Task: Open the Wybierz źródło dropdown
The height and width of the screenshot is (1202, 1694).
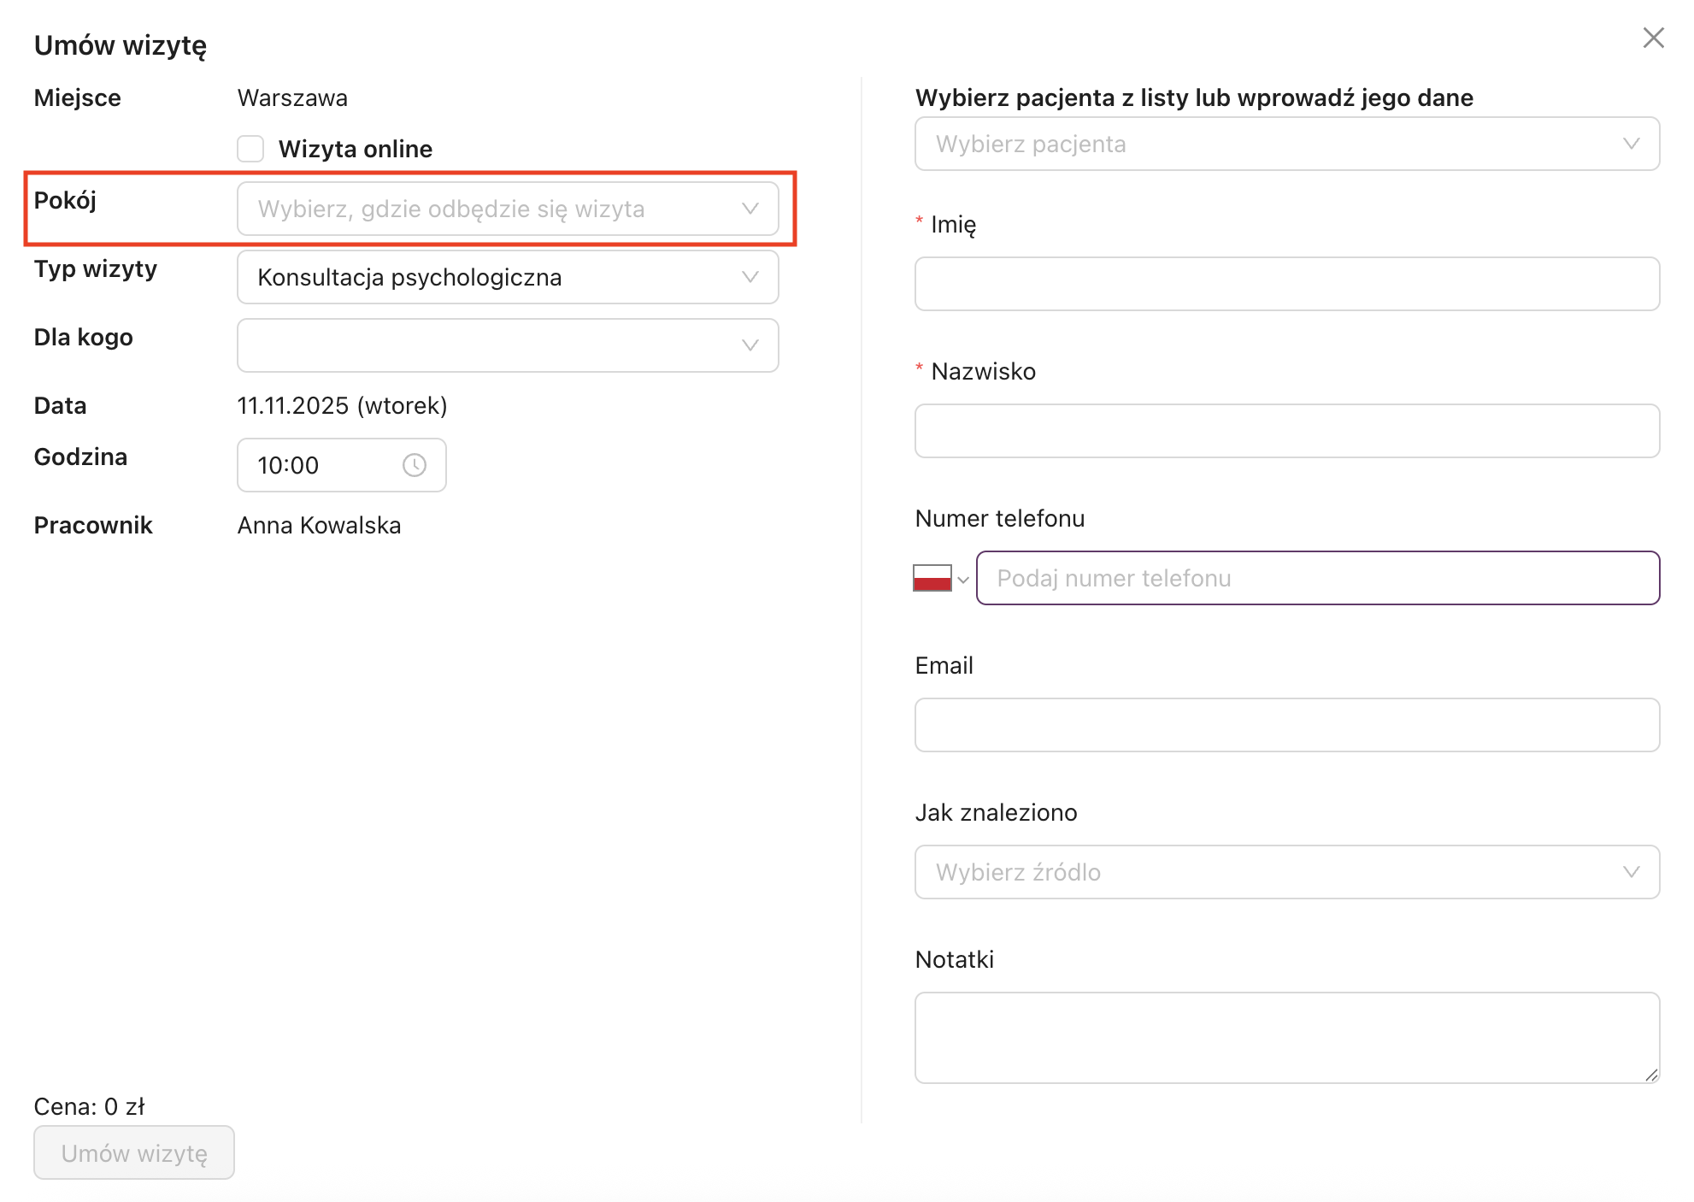Action: [x=1273, y=872]
